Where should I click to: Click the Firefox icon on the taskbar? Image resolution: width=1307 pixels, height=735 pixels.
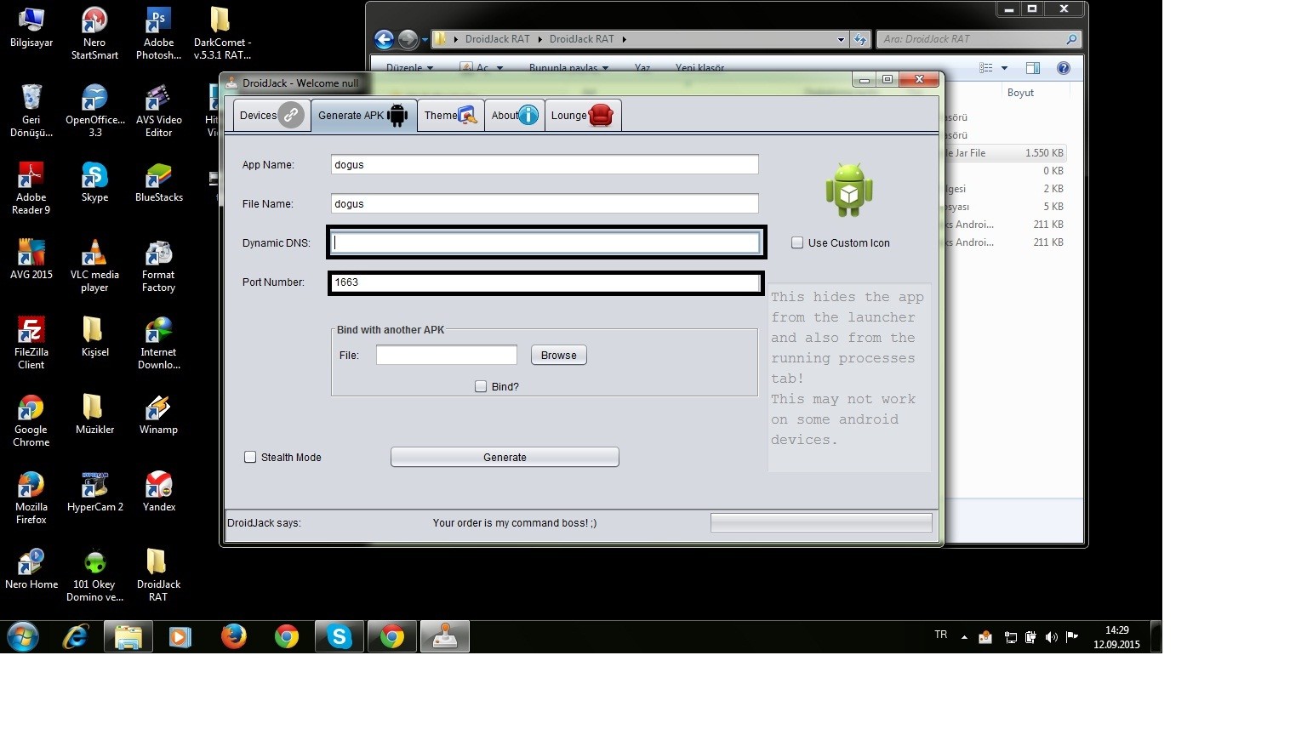tap(233, 636)
